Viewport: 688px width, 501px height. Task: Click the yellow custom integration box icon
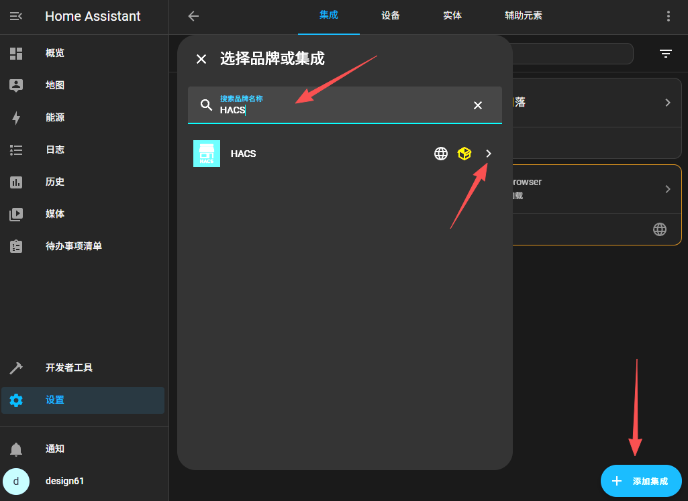[464, 154]
